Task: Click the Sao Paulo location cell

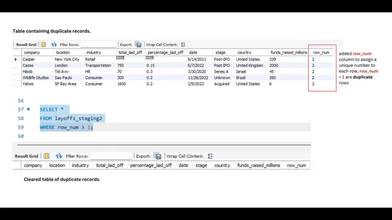Action: pos(63,78)
